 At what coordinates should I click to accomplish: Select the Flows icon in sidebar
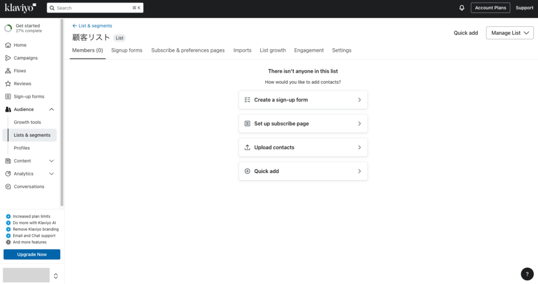(x=8, y=71)
